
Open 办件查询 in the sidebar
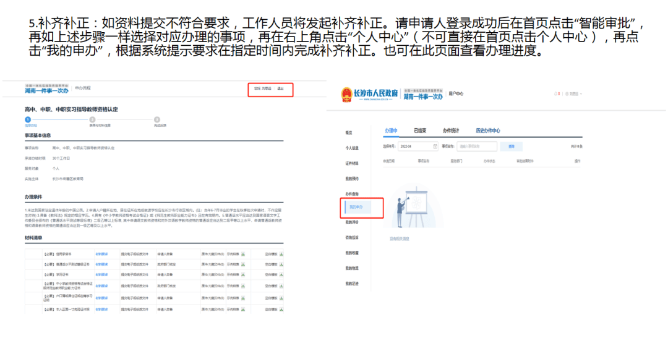pyautogui.click(x=352, y=194)
